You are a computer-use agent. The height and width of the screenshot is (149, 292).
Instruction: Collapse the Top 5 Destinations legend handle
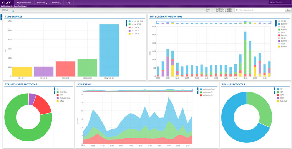tap(276, 23)
